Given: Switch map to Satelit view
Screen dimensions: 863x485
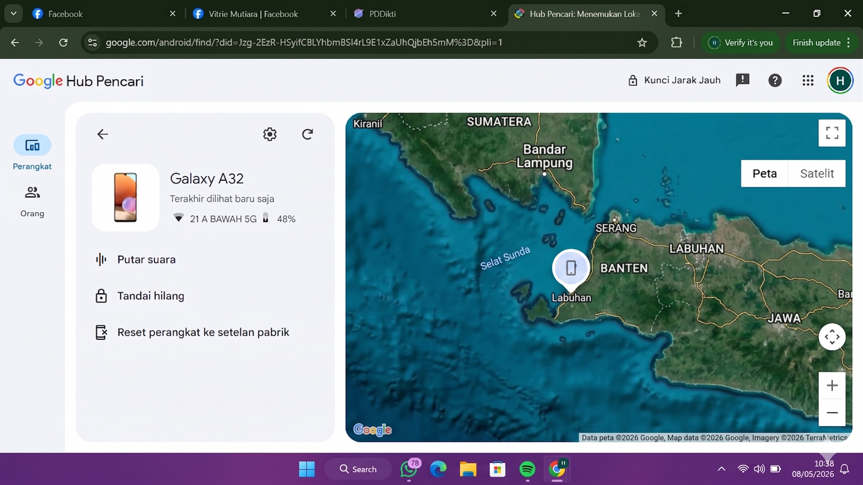Looking at the screenshot, I should pyautogui.click(x=817, y=174).
